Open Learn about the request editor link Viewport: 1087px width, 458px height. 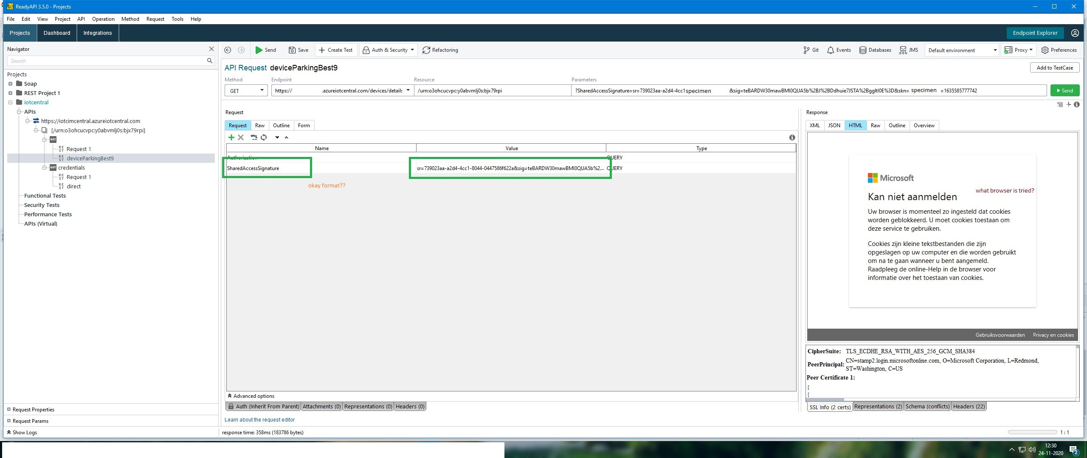259,420
